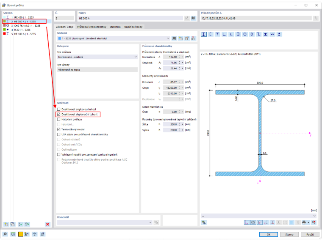
Task: Select CHS 76.1x4.0 section in list
Action: pos(27,26)
